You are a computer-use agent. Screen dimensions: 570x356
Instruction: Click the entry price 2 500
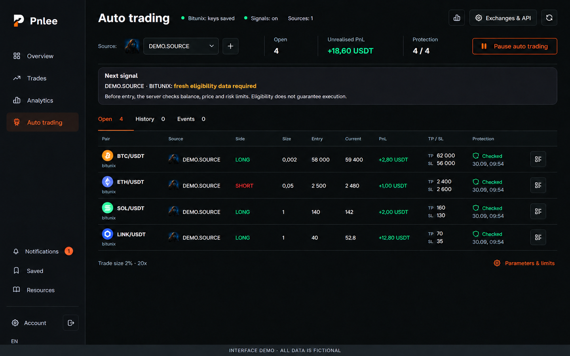319,186
